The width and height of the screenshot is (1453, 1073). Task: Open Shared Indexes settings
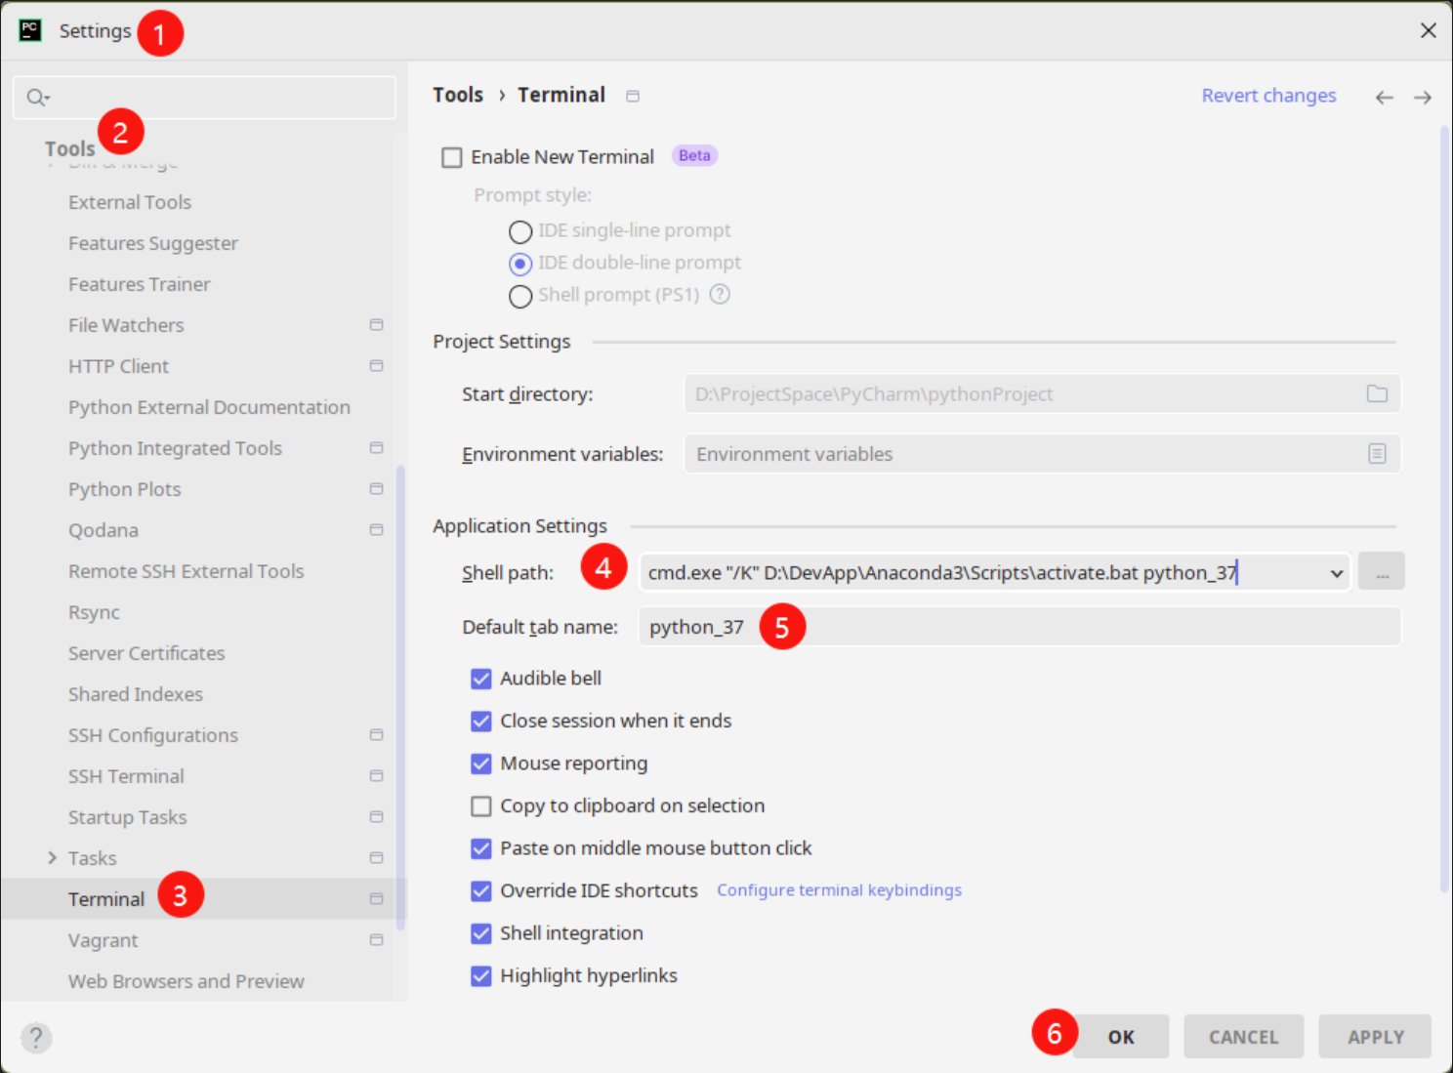tap(136, 694)
